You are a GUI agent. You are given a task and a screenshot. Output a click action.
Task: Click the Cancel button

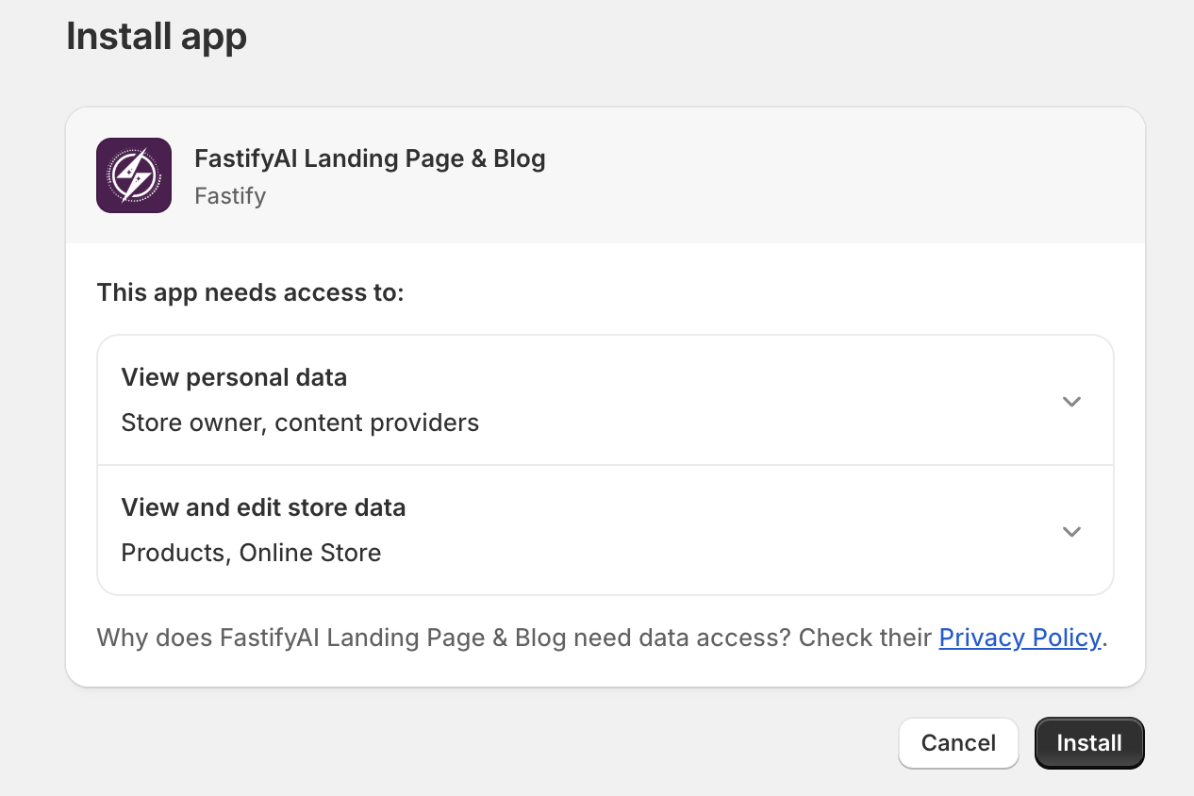958,743
